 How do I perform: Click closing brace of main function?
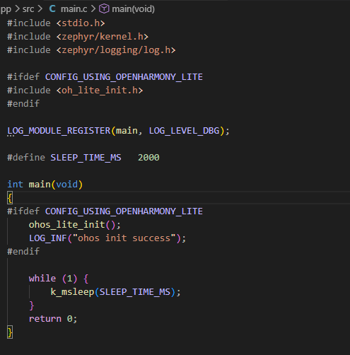pyautogui.click(x=10, y=332)
